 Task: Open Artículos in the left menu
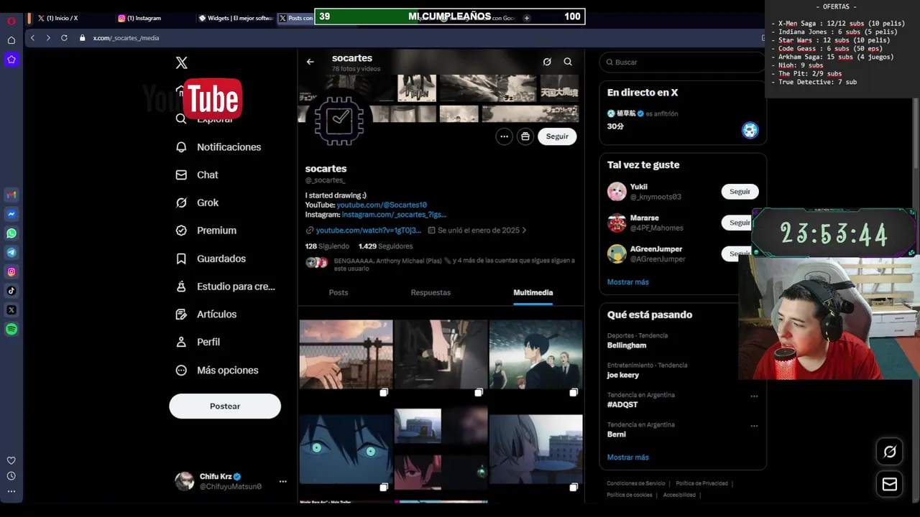tap(207, 315)
